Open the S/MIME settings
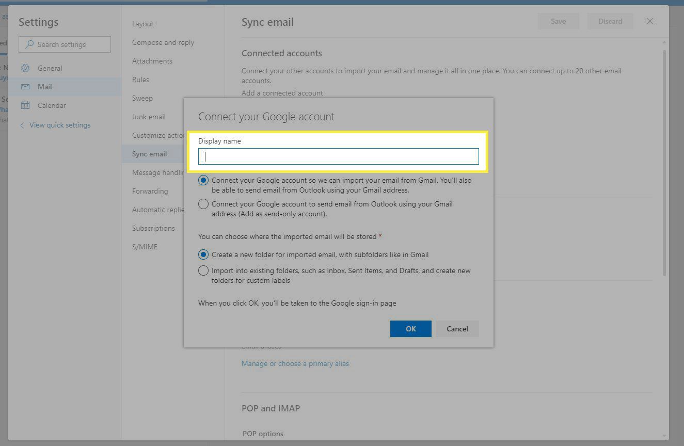 coord(145,247)
